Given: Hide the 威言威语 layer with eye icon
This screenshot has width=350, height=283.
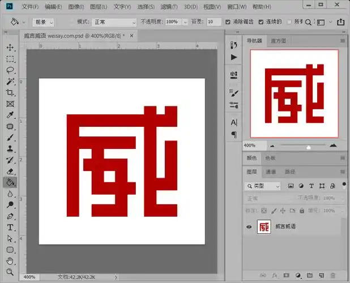Looking at the screenshot, I should [x=249, y=227].
